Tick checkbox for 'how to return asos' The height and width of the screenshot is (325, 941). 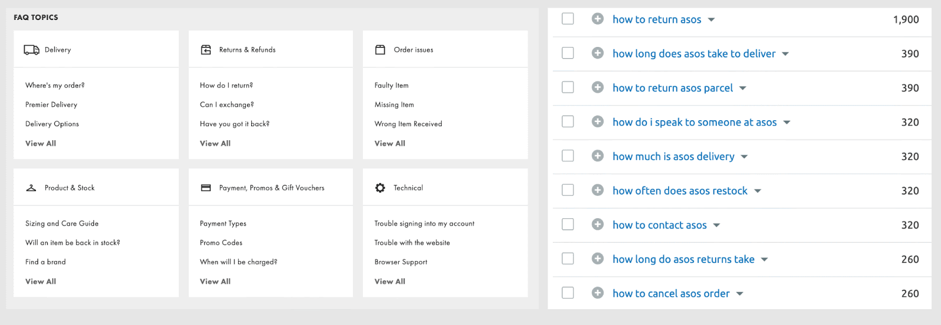(x=568, y=19)
